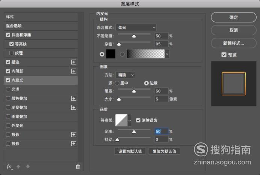
Task: Click the move effect up arrow icon
Action: 18,166
